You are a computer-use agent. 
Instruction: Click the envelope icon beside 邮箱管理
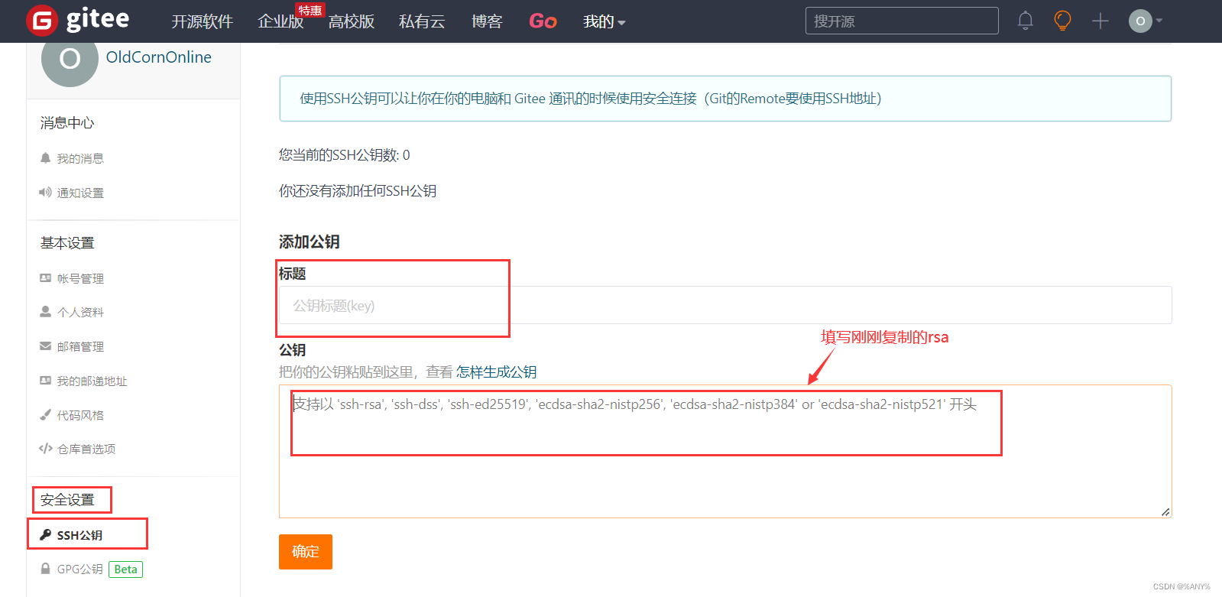click(x=45, y=346)
